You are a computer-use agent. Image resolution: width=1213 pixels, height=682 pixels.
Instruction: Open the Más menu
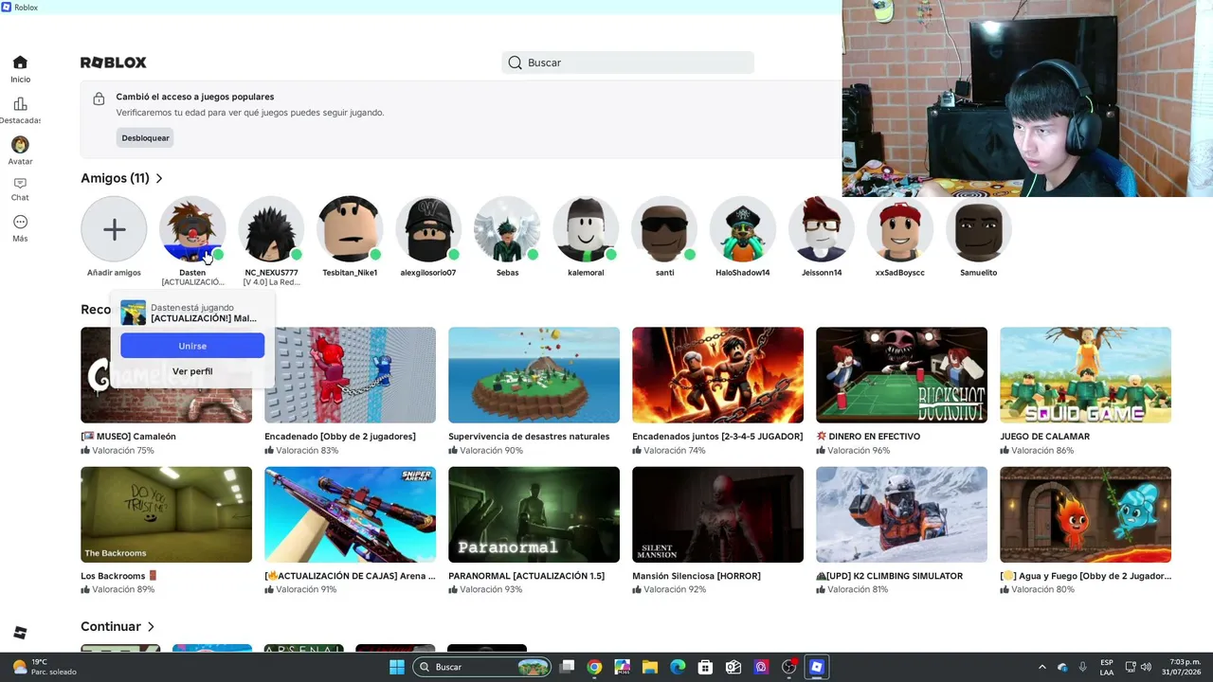pyautogui.click(x=20, y=228)
